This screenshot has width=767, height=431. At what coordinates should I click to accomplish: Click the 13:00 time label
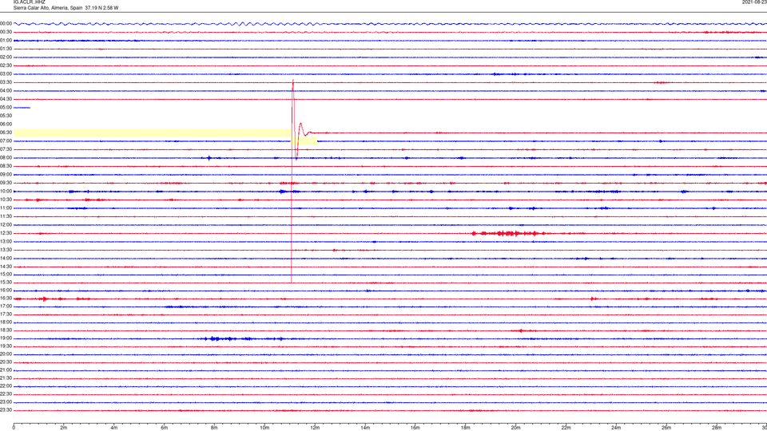point(6,241)
